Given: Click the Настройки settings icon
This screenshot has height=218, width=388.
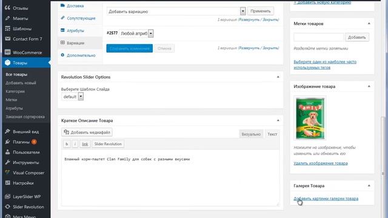Looking at the screenshot, I should [x=8, y=183].
